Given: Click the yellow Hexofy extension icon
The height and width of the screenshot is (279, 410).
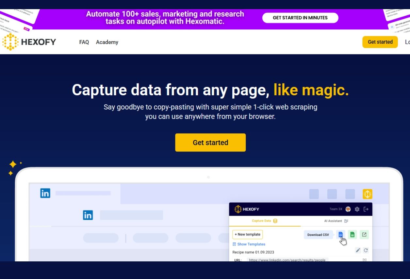Looking at the screenshot, I should point(367,194).
